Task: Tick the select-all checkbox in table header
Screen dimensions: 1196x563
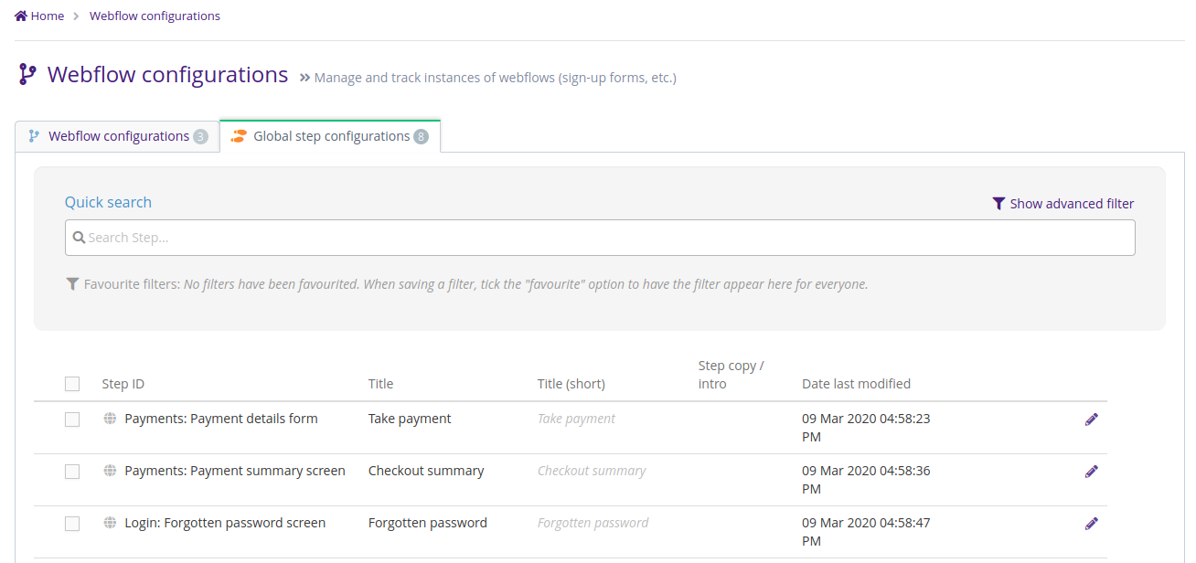Action: click(x=72, y=384)
